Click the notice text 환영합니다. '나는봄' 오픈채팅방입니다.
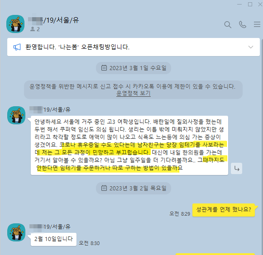The height and width of the screenshot is (255, 263). coord(77,47)
